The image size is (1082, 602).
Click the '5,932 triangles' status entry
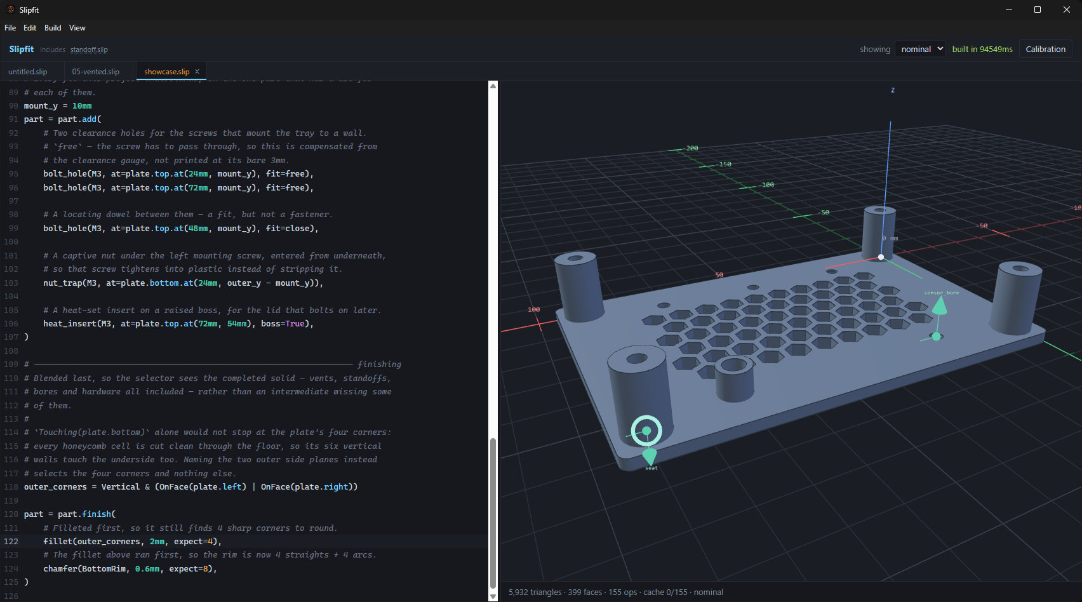535,592
